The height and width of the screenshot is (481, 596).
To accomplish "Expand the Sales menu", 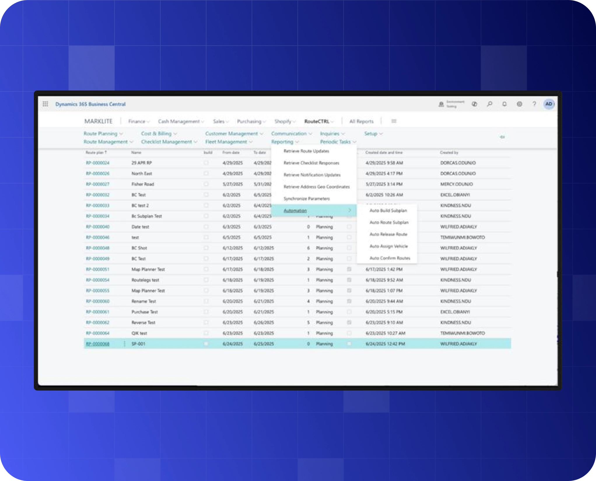I will [x=221, y=121].
